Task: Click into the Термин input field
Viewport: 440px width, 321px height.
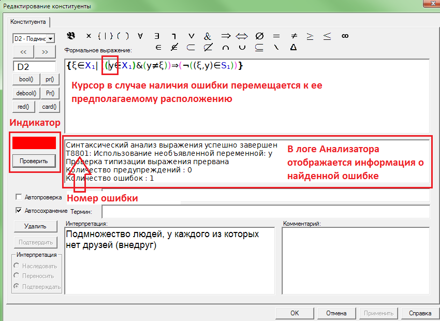Action: pos(266,212)
